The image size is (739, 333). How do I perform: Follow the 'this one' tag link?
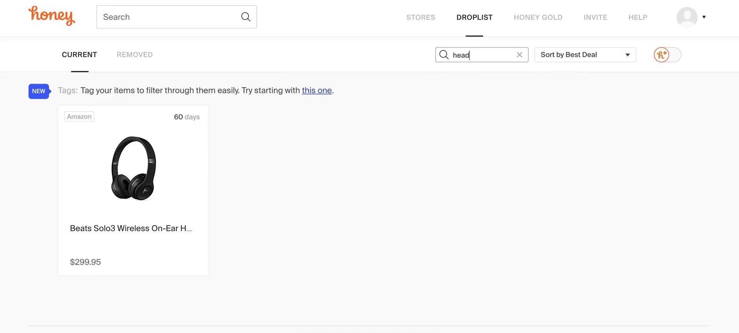tap(317, 90)
